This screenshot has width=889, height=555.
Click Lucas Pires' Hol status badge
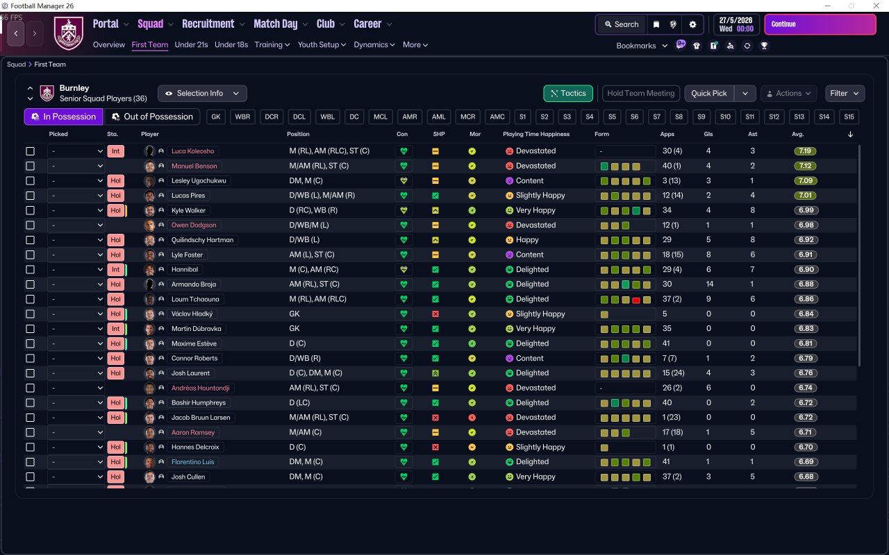point(116,196)
